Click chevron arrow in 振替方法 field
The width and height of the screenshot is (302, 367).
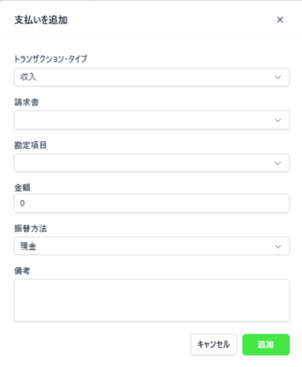tap(278, 247)
